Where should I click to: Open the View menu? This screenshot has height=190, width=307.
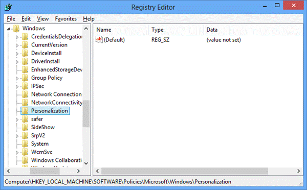[x=42, y=19]
